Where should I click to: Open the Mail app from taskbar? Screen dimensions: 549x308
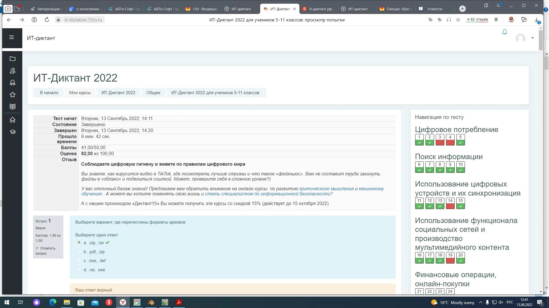coord(95,302)
